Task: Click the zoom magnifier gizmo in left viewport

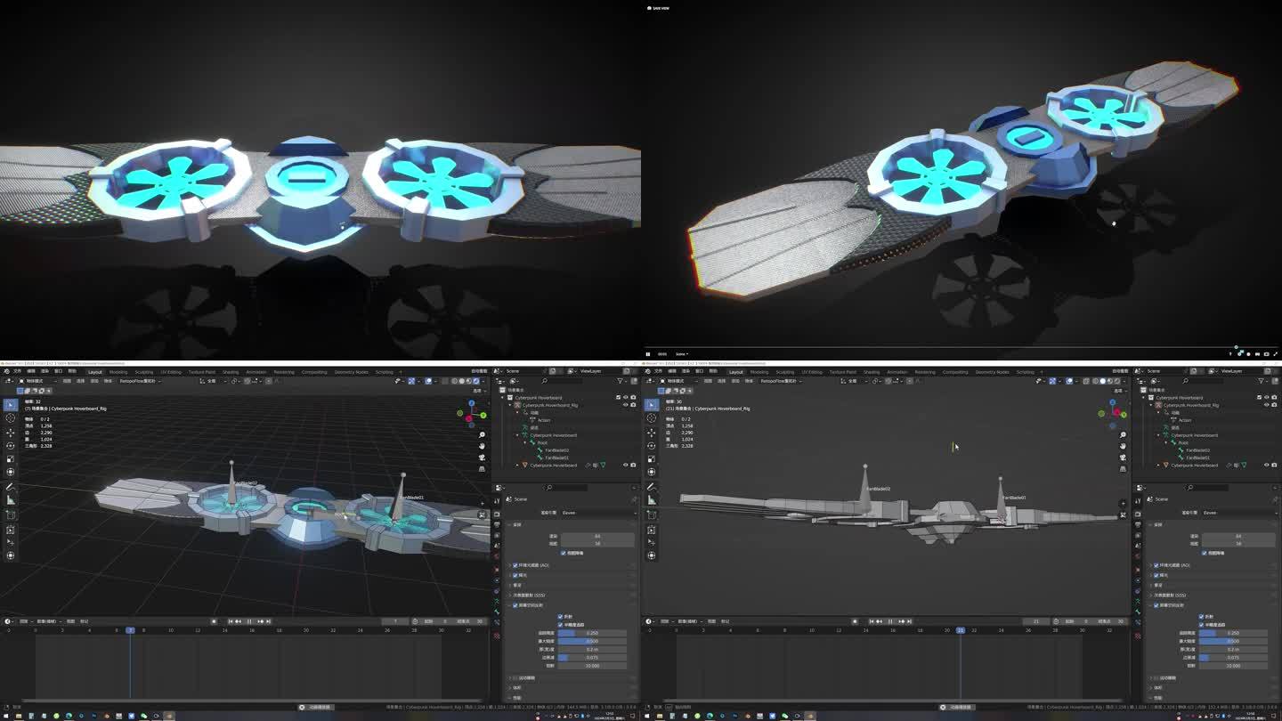Action: tap(482, 435)
